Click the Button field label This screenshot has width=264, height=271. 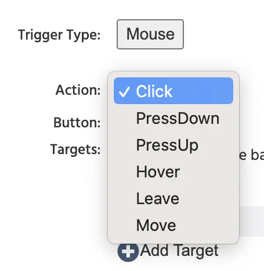[77, 123]
